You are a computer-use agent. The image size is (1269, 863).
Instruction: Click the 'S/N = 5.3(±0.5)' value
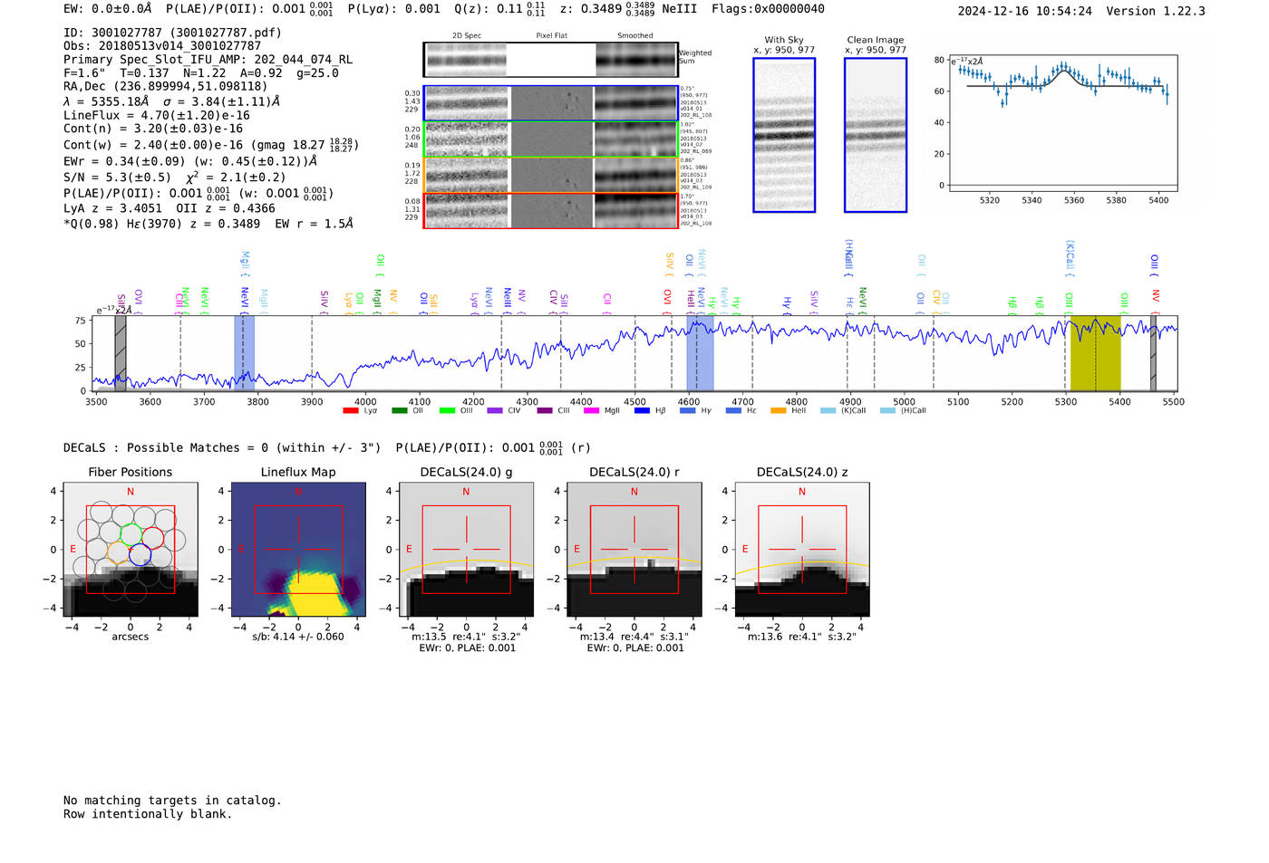[117, 177]
